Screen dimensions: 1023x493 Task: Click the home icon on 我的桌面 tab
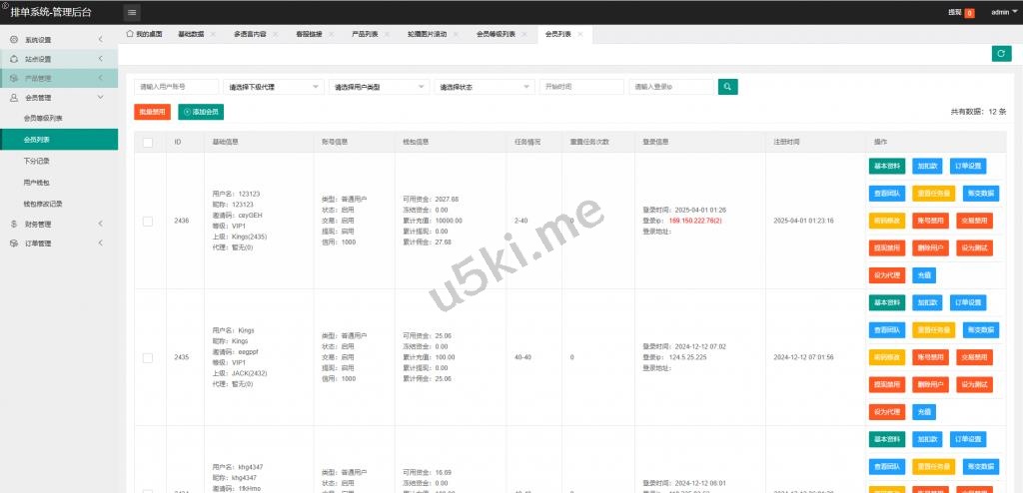tap(130, 34)
